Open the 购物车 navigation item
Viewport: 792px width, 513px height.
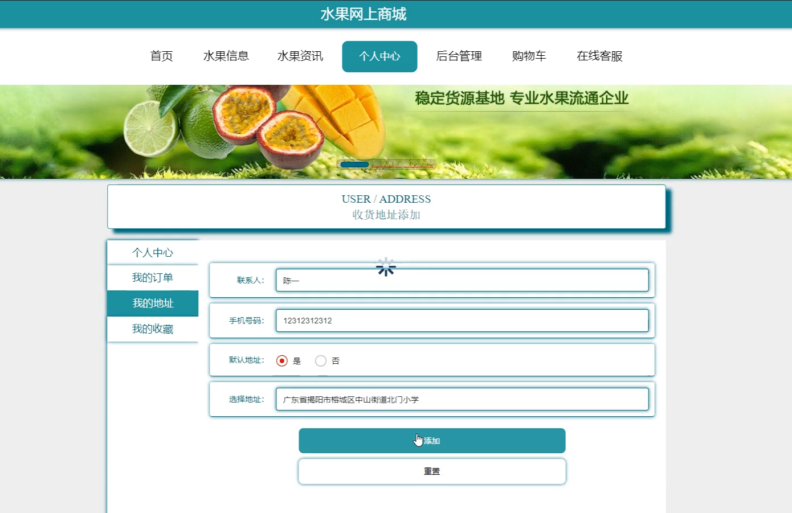529,56
